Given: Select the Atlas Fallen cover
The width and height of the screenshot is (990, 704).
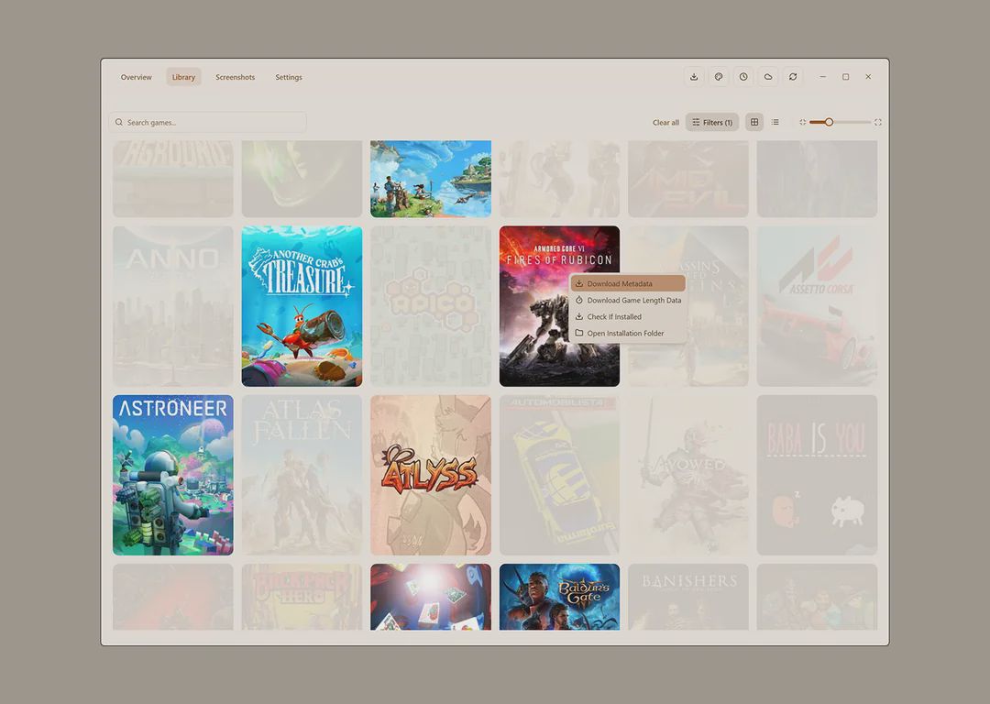Looking at the screenshot, I should (302, 475).
